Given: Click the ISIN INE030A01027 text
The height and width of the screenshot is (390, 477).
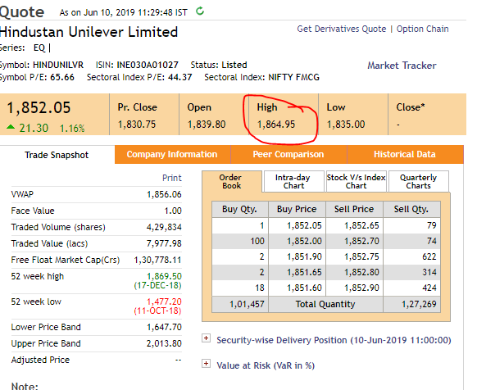Looking at the screenshot, I should (x=148, y=65).
